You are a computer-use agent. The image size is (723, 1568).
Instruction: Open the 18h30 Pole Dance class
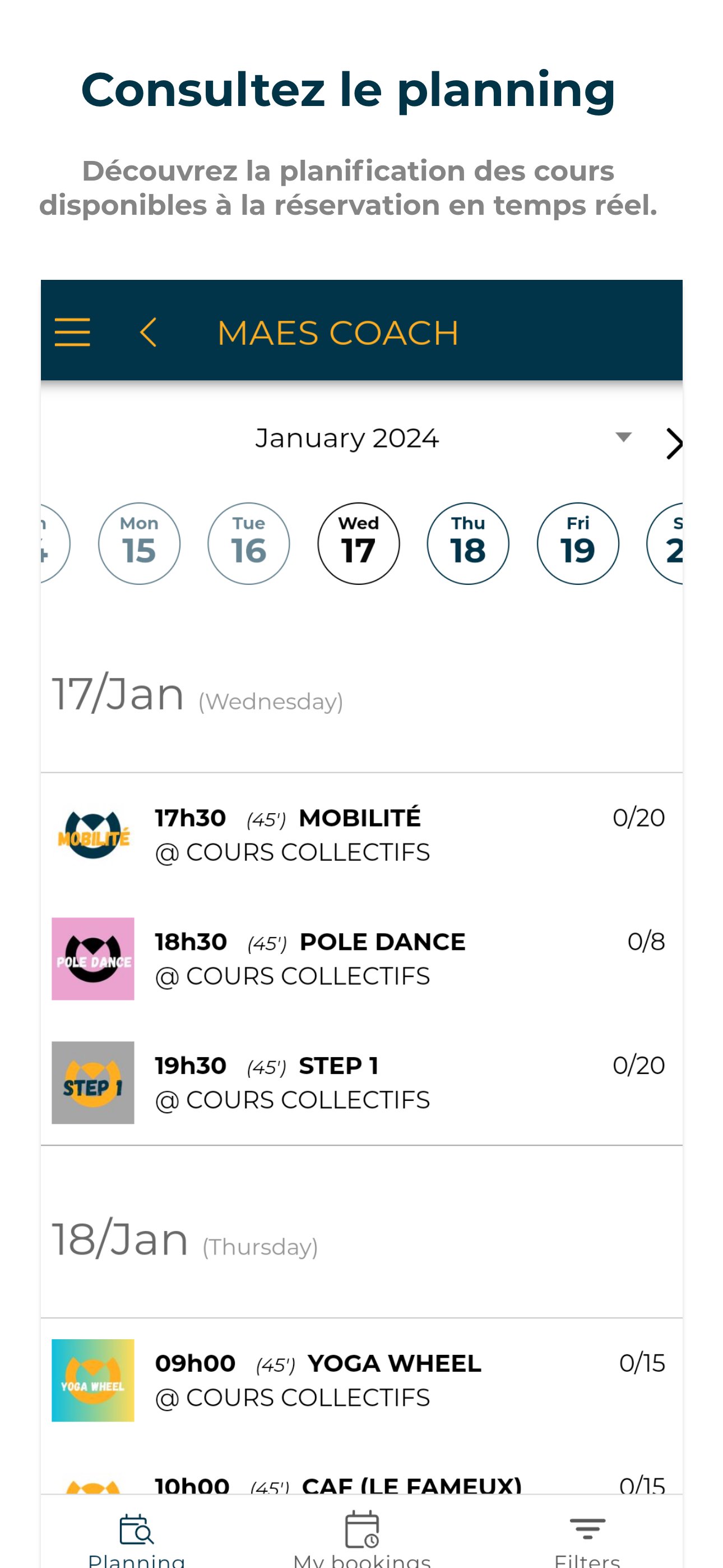point(382,959)
